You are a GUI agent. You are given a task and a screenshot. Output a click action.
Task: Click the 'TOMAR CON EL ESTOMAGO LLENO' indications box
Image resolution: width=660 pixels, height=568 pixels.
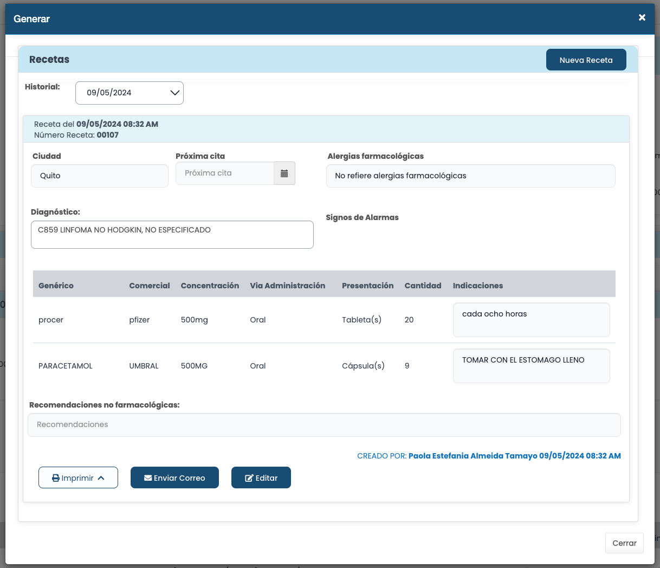[531, 366]
